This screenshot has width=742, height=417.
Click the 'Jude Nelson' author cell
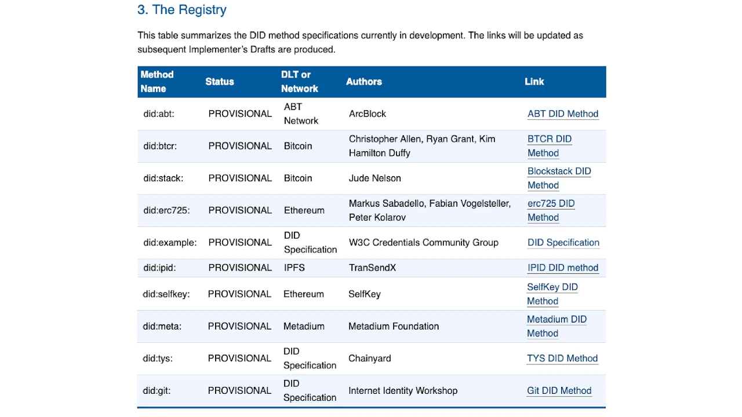coord(375,178)
